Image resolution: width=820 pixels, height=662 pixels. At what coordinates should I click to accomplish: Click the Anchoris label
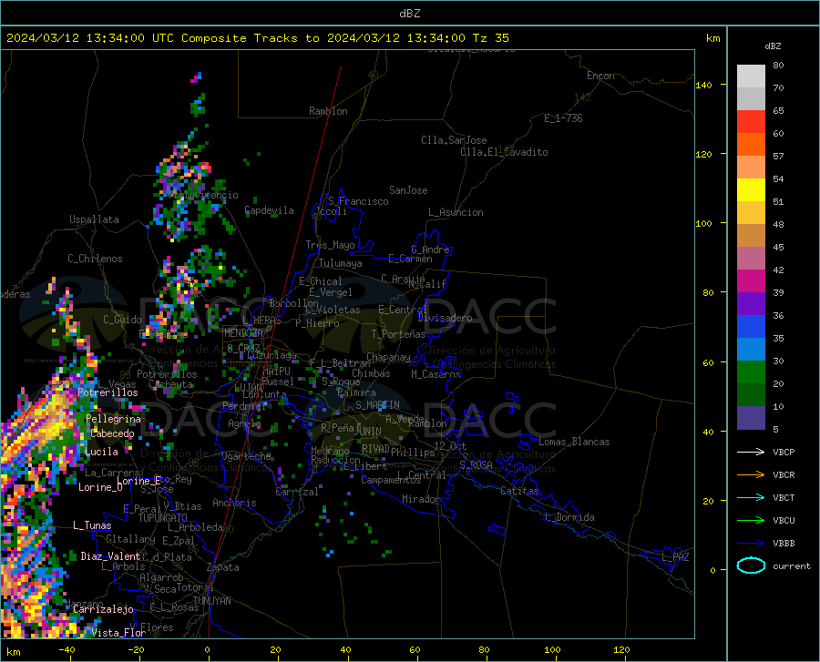click(x=234, y=503)
